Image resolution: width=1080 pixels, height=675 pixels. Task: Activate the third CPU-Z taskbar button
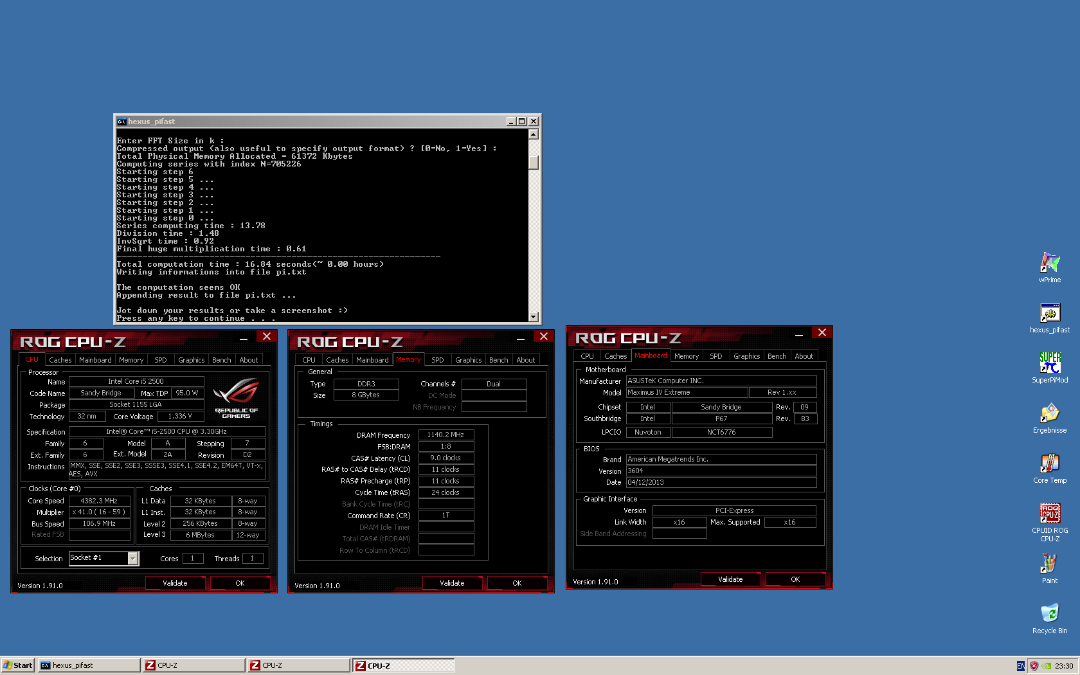404,665
